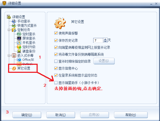Image resolution: width=160 pixels, height=121 pixels.
Task: Click the 确定(O) button
Action: (x=27, y=115)
